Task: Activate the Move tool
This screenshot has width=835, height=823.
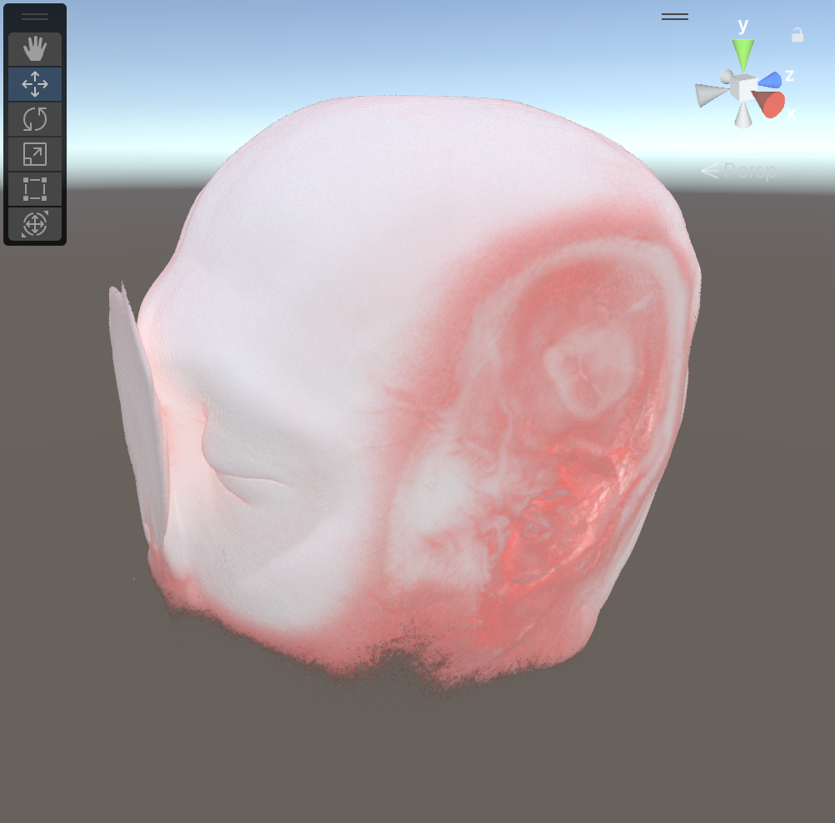Action: point(35,84)
